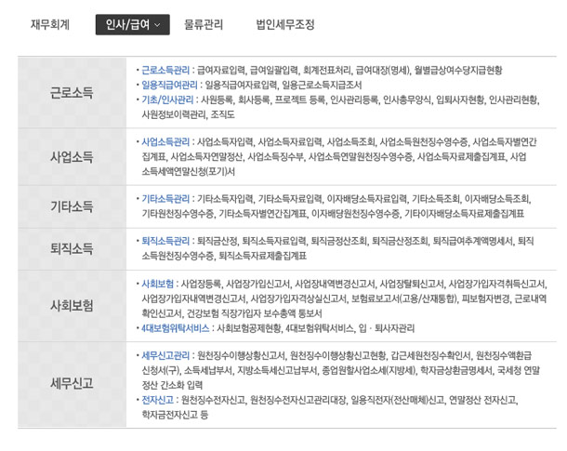Screen dimensions: 567x451
Task: Open the 기초/인사관리 link
Action: point(167,99)
